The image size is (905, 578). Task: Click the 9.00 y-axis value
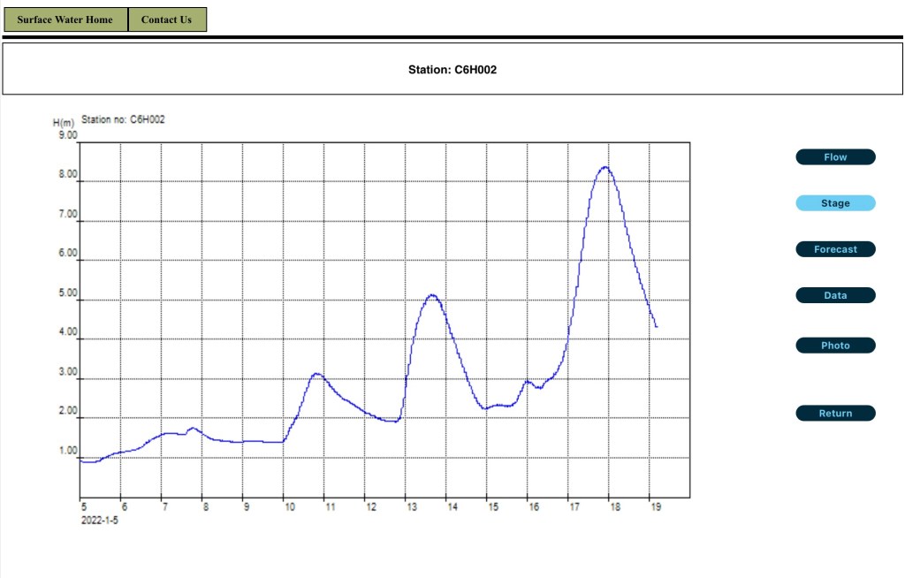[67, 135]
